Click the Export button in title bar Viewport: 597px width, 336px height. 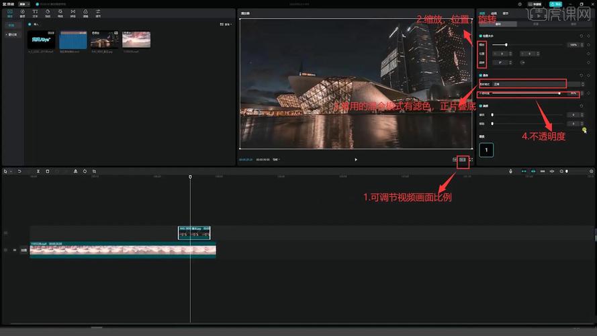point(555,4)
